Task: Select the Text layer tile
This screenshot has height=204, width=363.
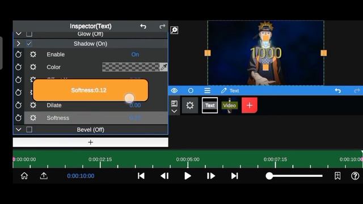Action: (x=210, y=105)
